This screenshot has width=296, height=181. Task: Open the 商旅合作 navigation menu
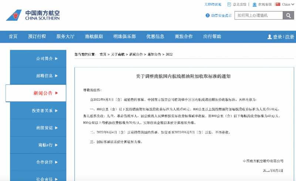184,37
